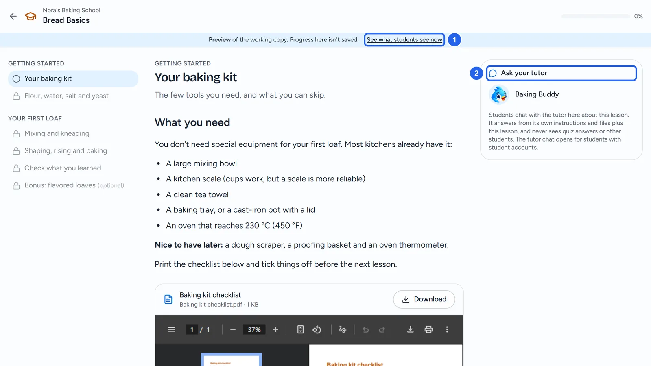The height and width of the screenshot is (366, 651).
Task: Click the Baking Buddy bird avatar
Action: point(499,94)
